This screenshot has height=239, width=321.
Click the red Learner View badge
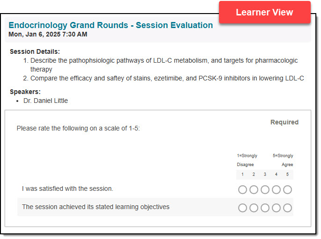pyautogui.click(x=264, y=12)
